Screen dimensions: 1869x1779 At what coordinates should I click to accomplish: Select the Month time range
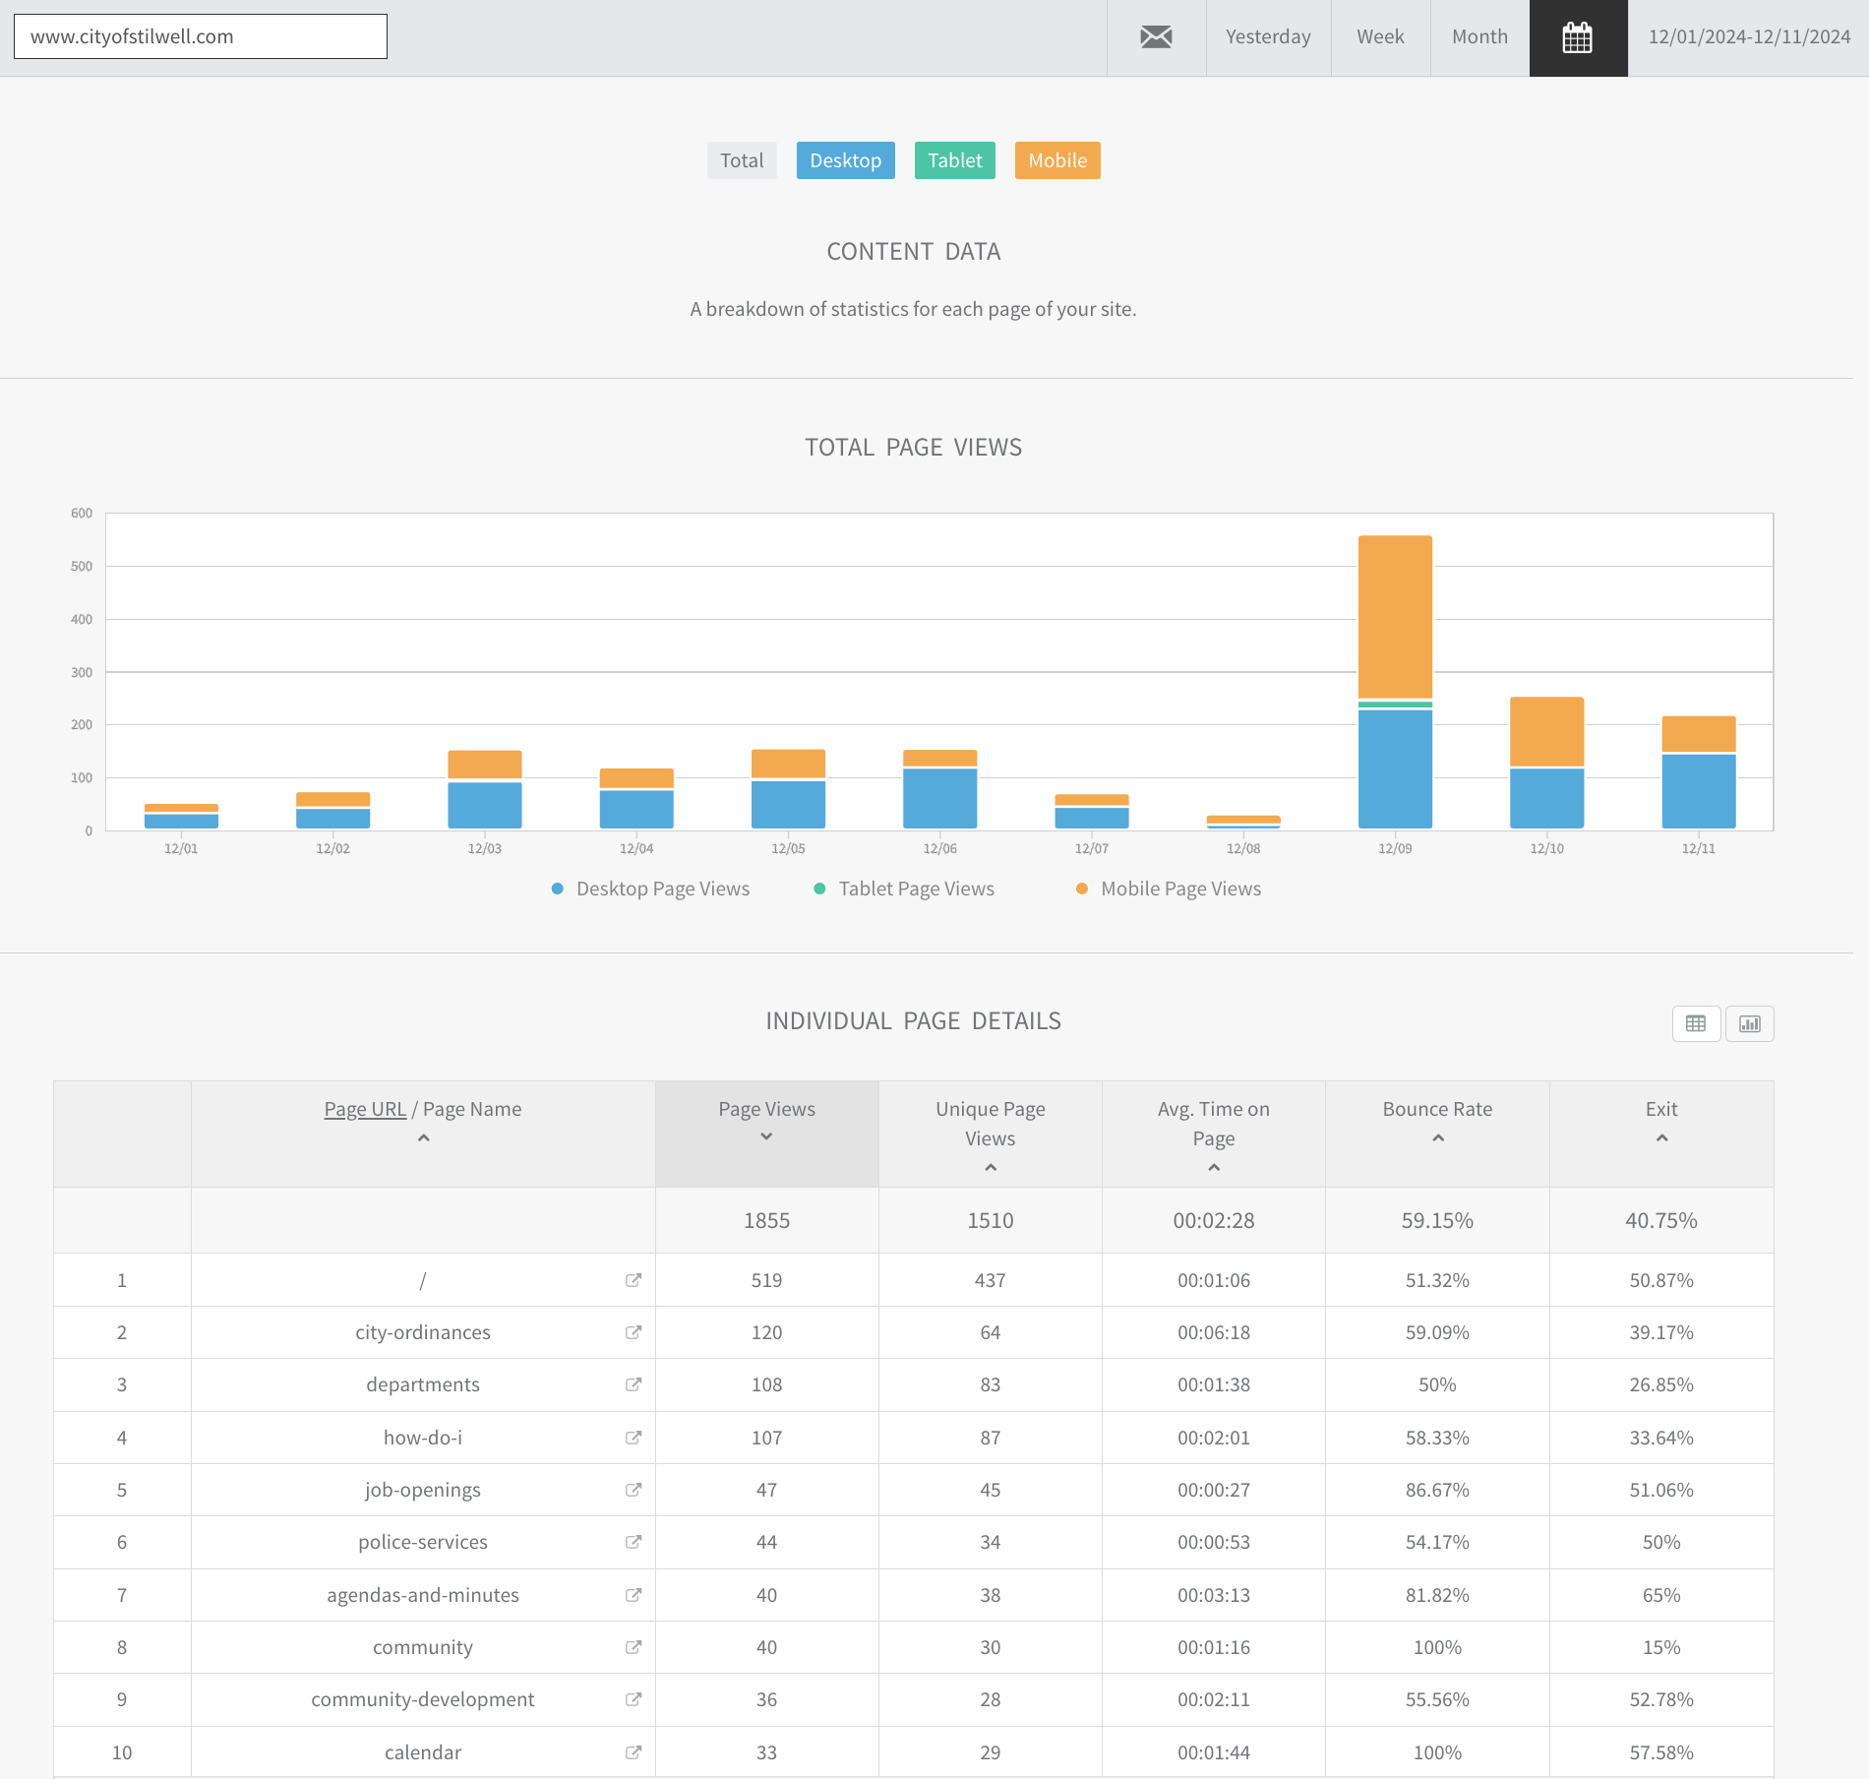point(1479,37)
